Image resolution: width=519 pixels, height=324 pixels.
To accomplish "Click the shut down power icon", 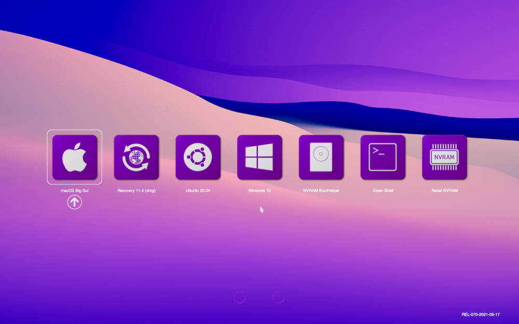I will pos(279,297).
